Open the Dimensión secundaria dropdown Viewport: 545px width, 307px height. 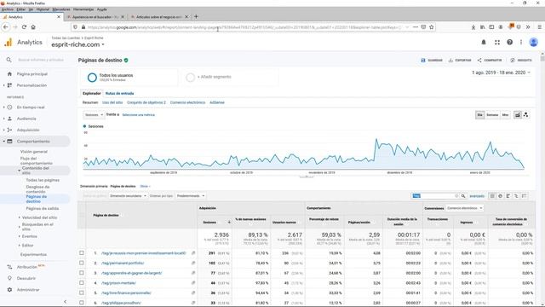point(128,196)
